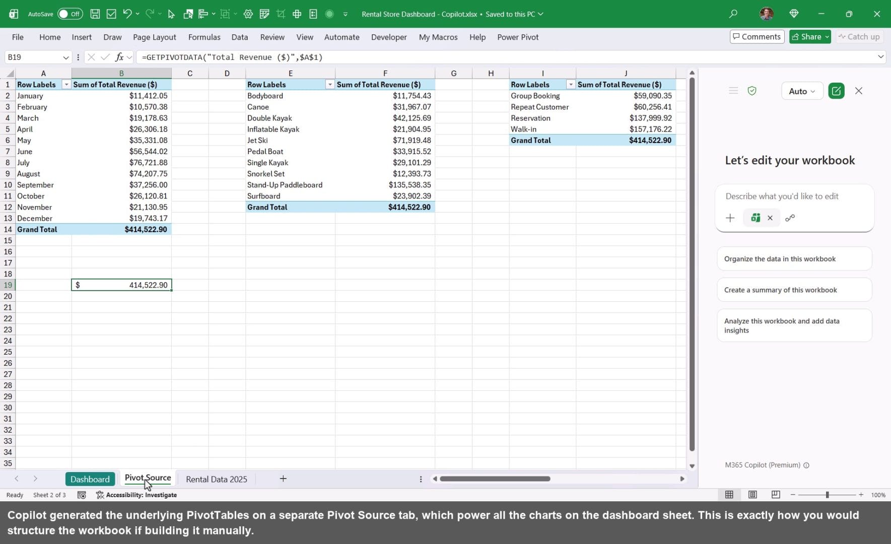
Task: Click the Save icon in the title bar
Action: (95, 14)
